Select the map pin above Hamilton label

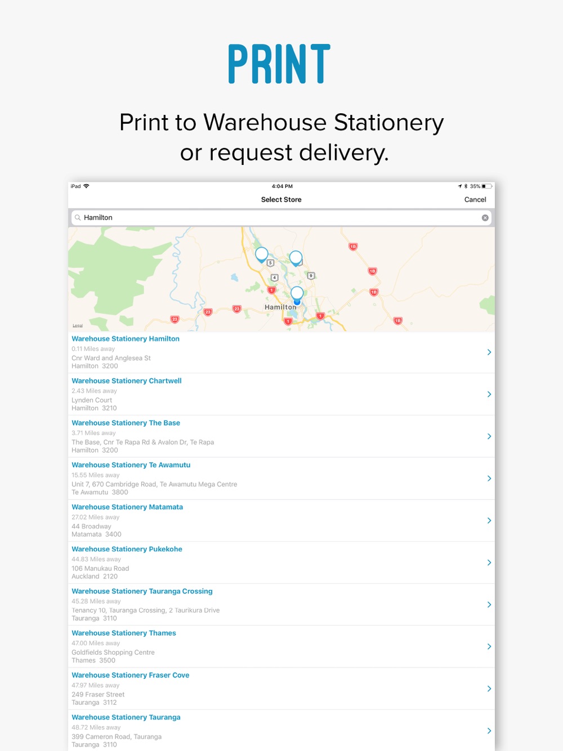[x=297, y=293]
